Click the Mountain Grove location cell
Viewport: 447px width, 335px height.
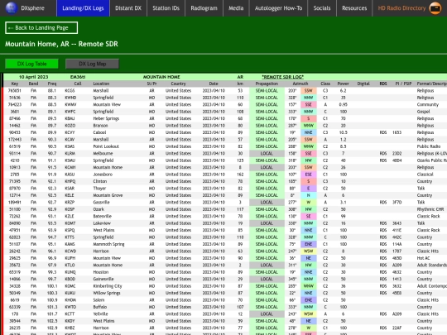[x=108, y=195]
